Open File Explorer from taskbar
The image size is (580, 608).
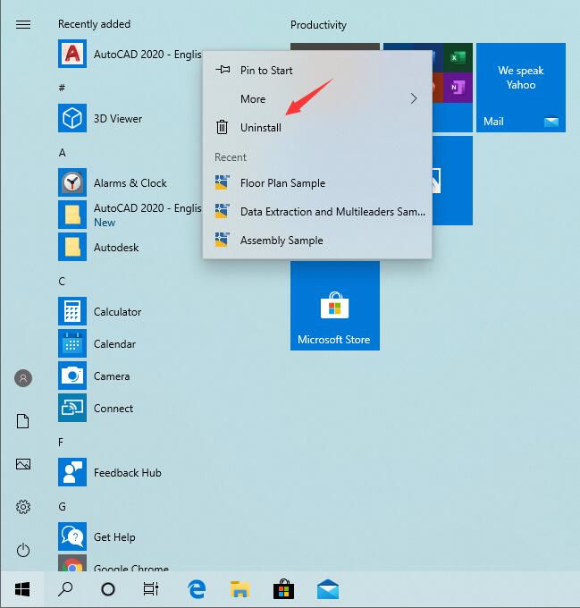[240, 589]
